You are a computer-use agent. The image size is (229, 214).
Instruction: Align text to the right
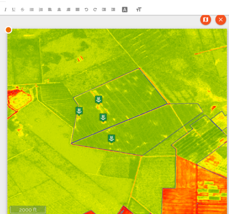[x=68, y=10]
